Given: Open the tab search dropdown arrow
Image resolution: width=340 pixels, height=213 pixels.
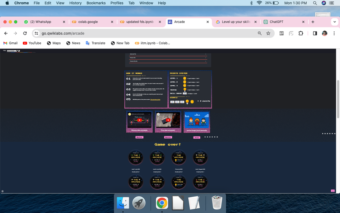Looking at the screenshot, I should pos(334,22).
